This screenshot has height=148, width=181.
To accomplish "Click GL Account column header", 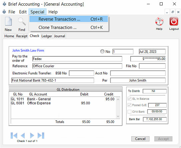I will click(x=38, y=94).
